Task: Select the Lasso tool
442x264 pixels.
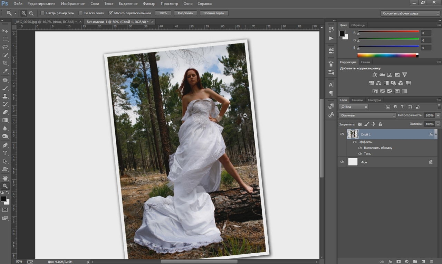Action: pyautogui.click(x=5, y=47)
